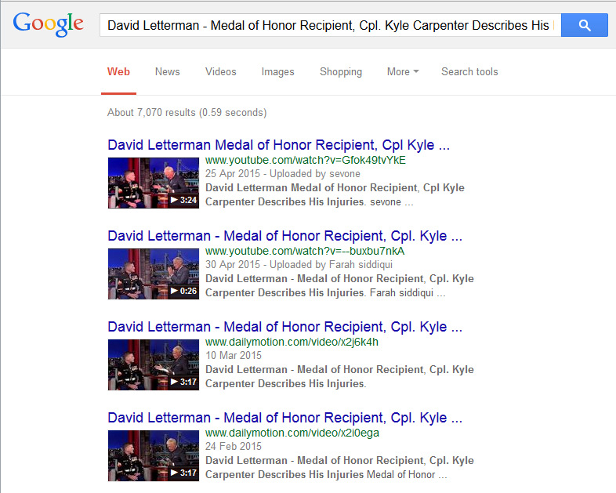Open the 24 Feb 2015 Dailymotion video thumbnail
The width and height of the screenshot is (616, 493).
coord(153,455)
